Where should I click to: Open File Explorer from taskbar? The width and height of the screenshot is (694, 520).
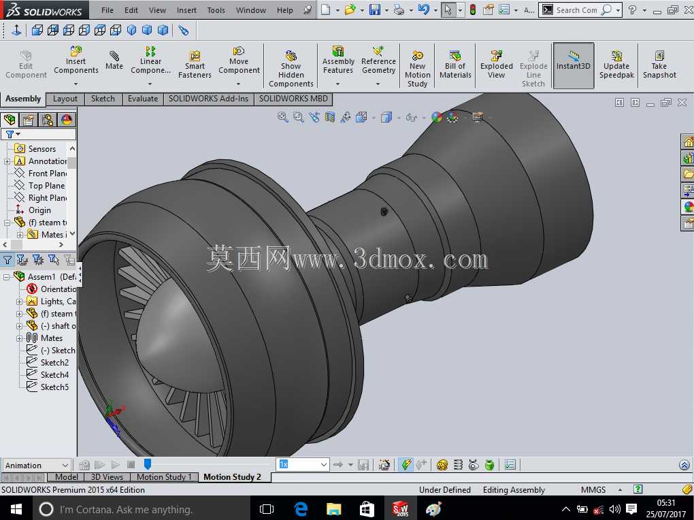[x=333, y=509]
